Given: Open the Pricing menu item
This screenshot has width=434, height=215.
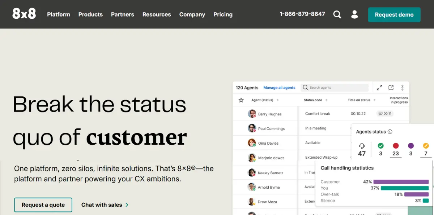Looking at the screenshot, I should (x=223, y=14).
